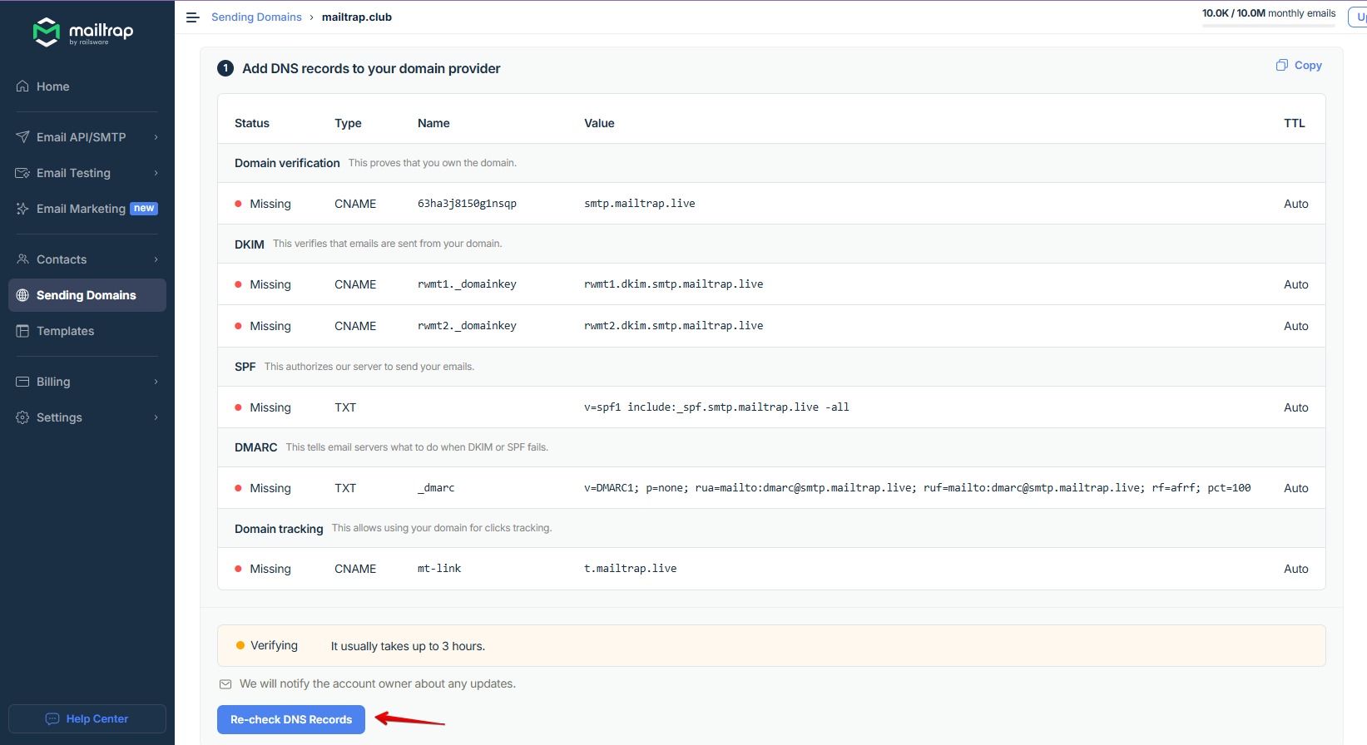Click the Type column header
The width and height of the screenshot is (1367, 745).
tap(348, 123)
